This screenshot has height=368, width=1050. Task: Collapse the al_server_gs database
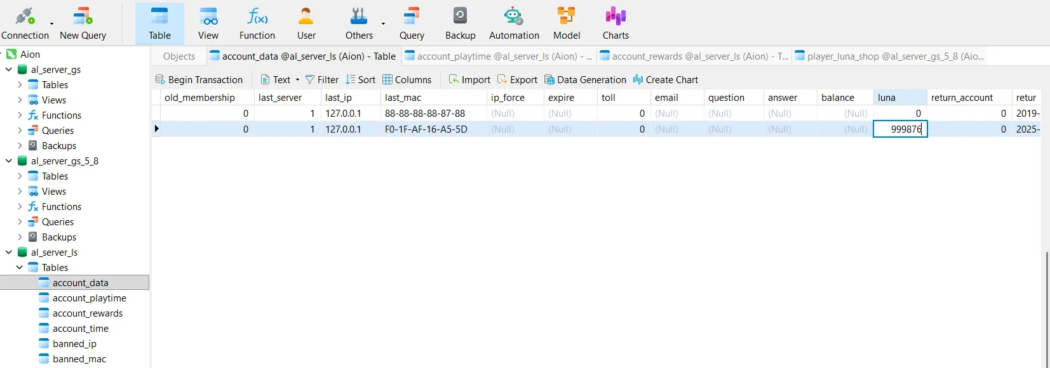[x=9, y=69]
